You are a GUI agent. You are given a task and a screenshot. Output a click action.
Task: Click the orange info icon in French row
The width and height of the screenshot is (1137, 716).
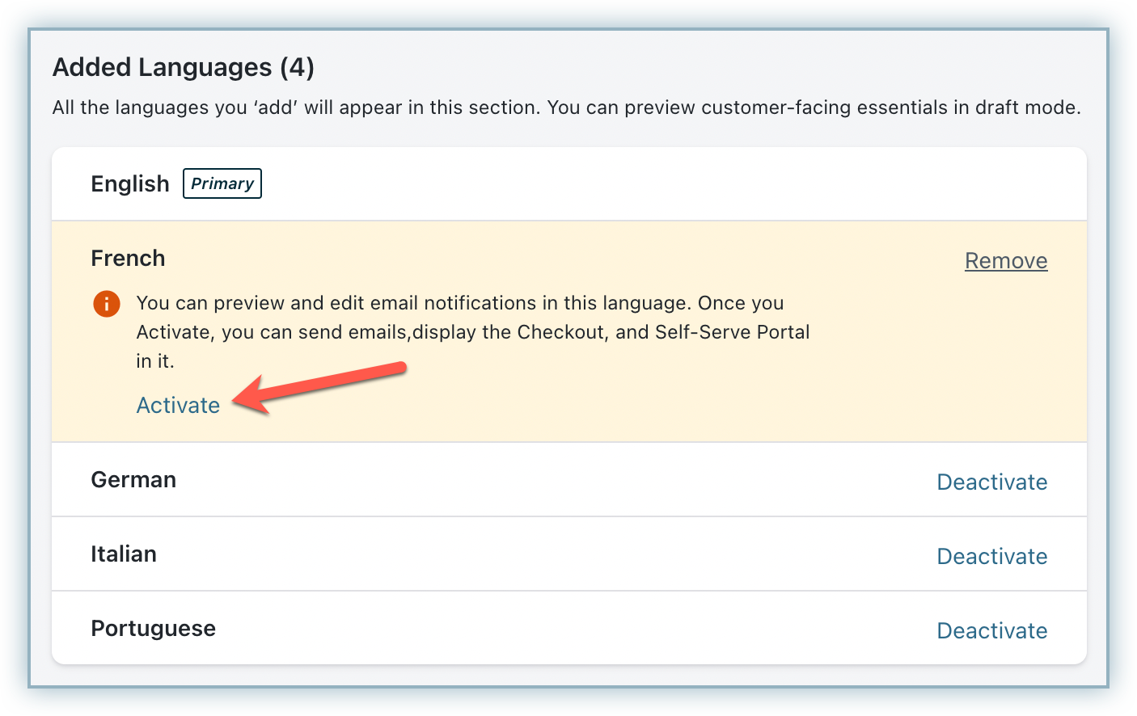[x=107, y=304]
